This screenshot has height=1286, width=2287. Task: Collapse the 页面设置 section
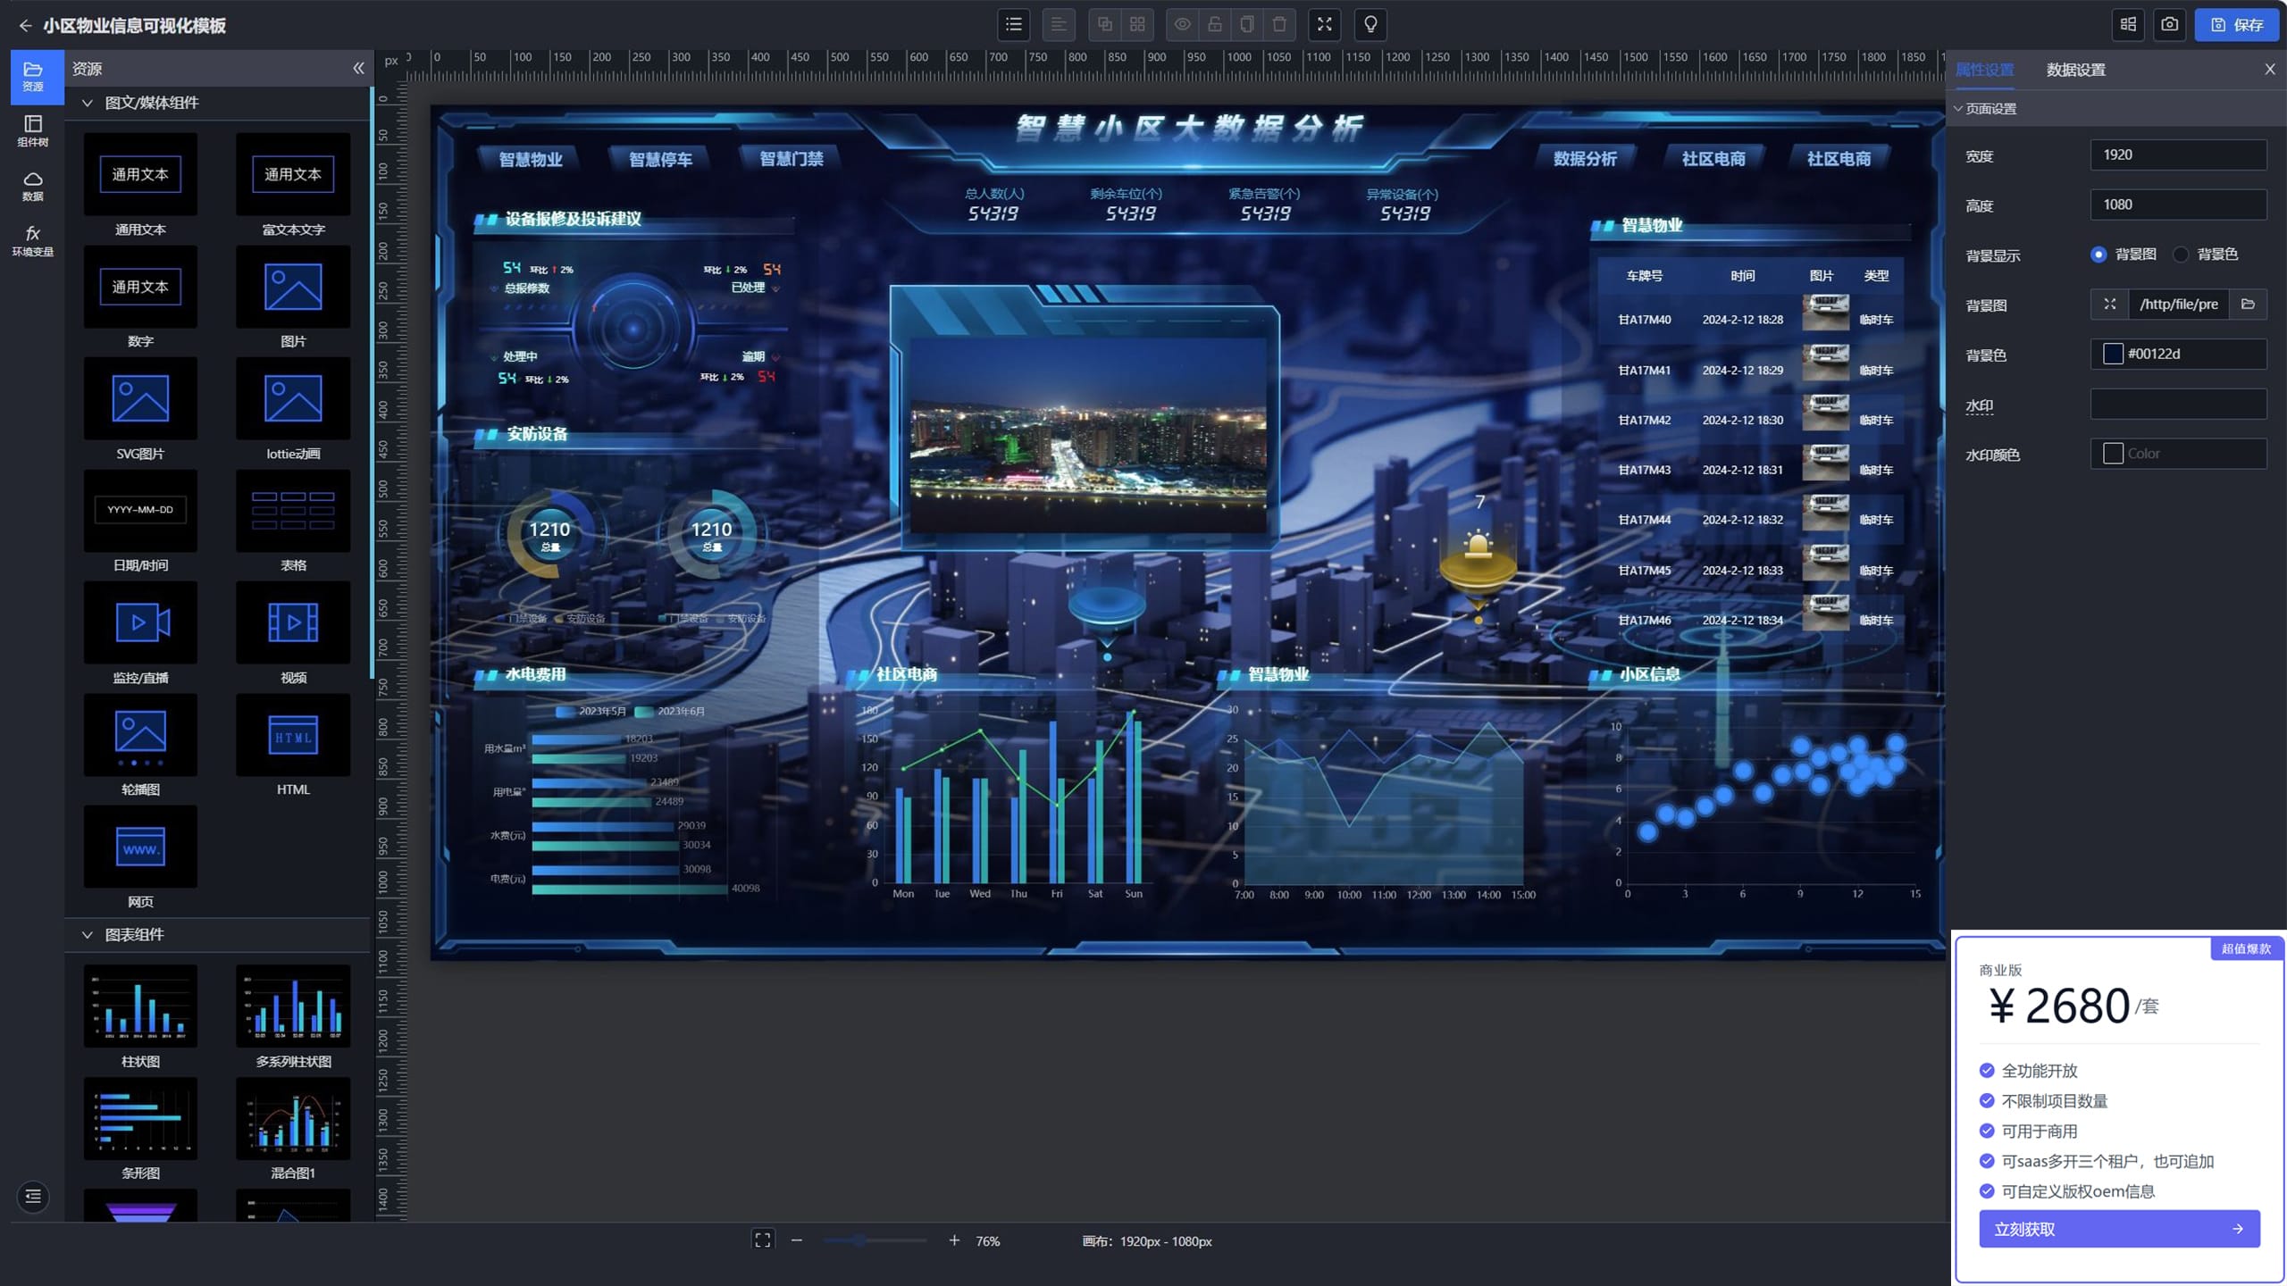[x=1958, y=109]
